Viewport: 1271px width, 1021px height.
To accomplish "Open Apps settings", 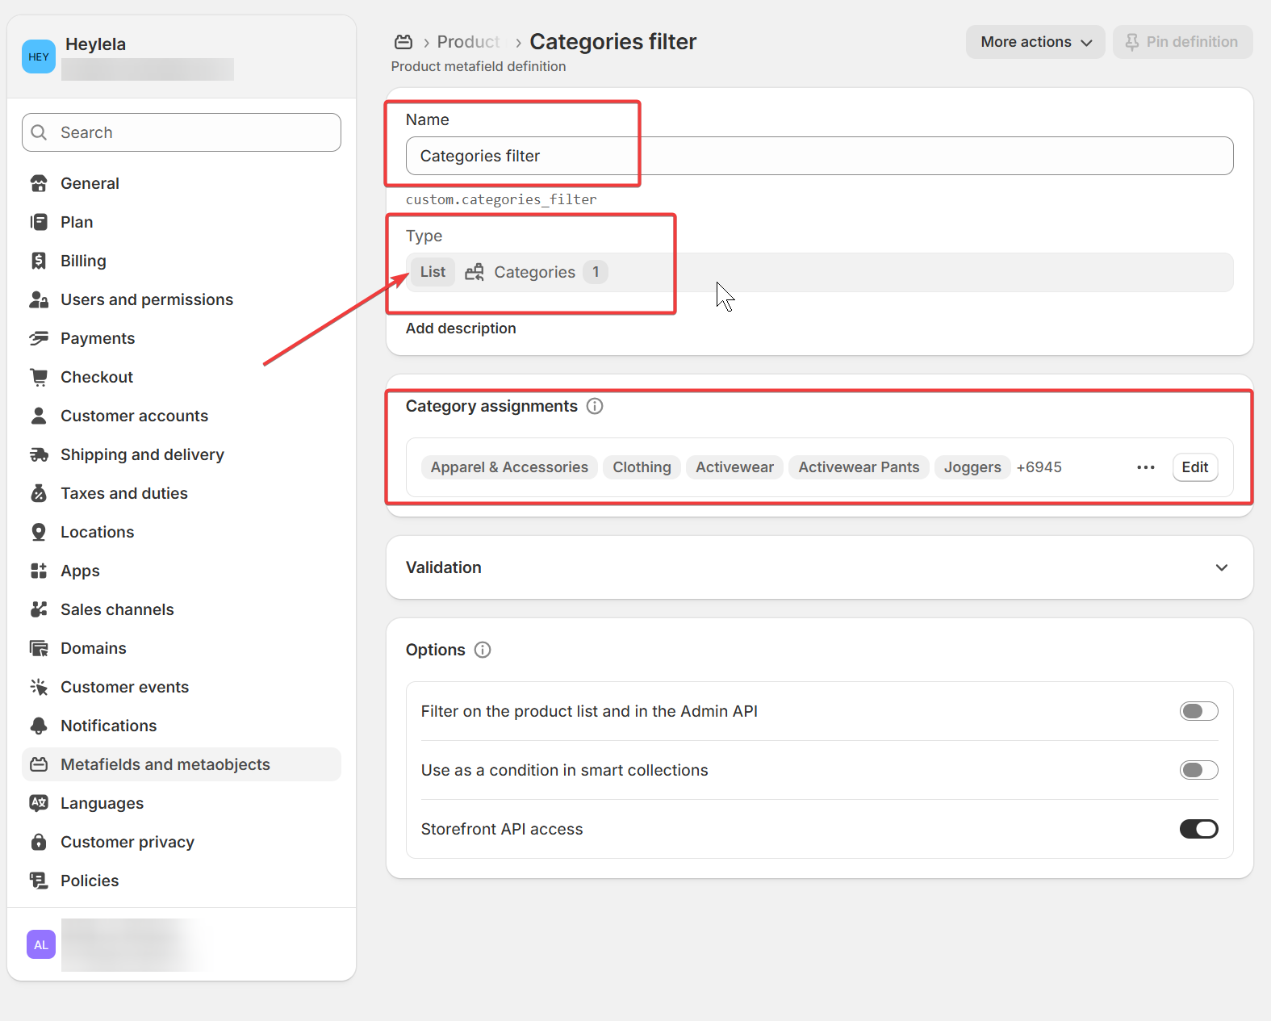I will pos(182,571).
